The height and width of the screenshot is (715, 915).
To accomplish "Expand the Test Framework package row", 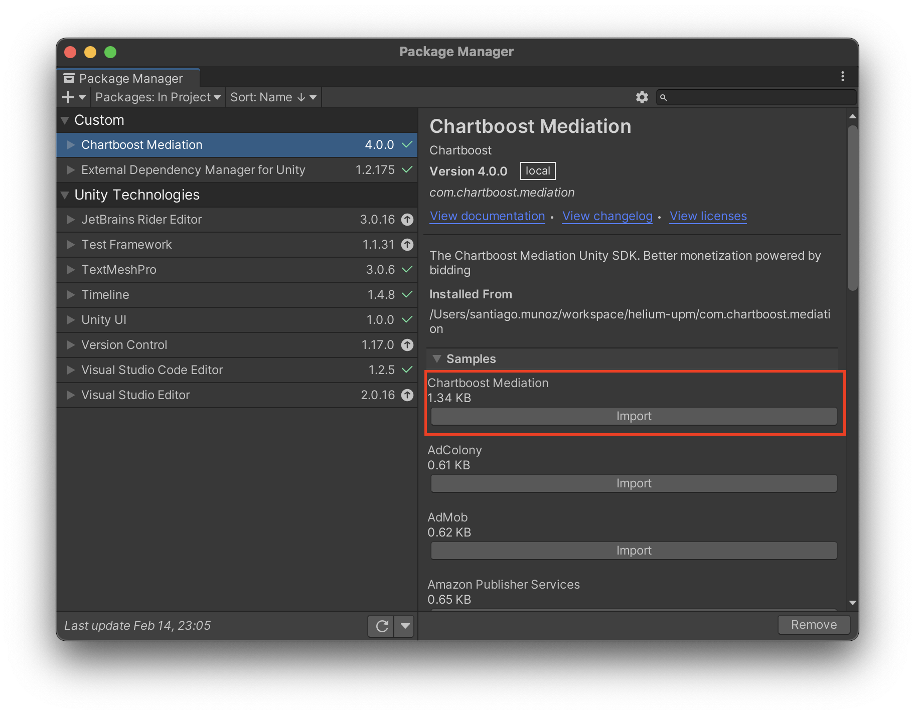I will click(71, 245).
